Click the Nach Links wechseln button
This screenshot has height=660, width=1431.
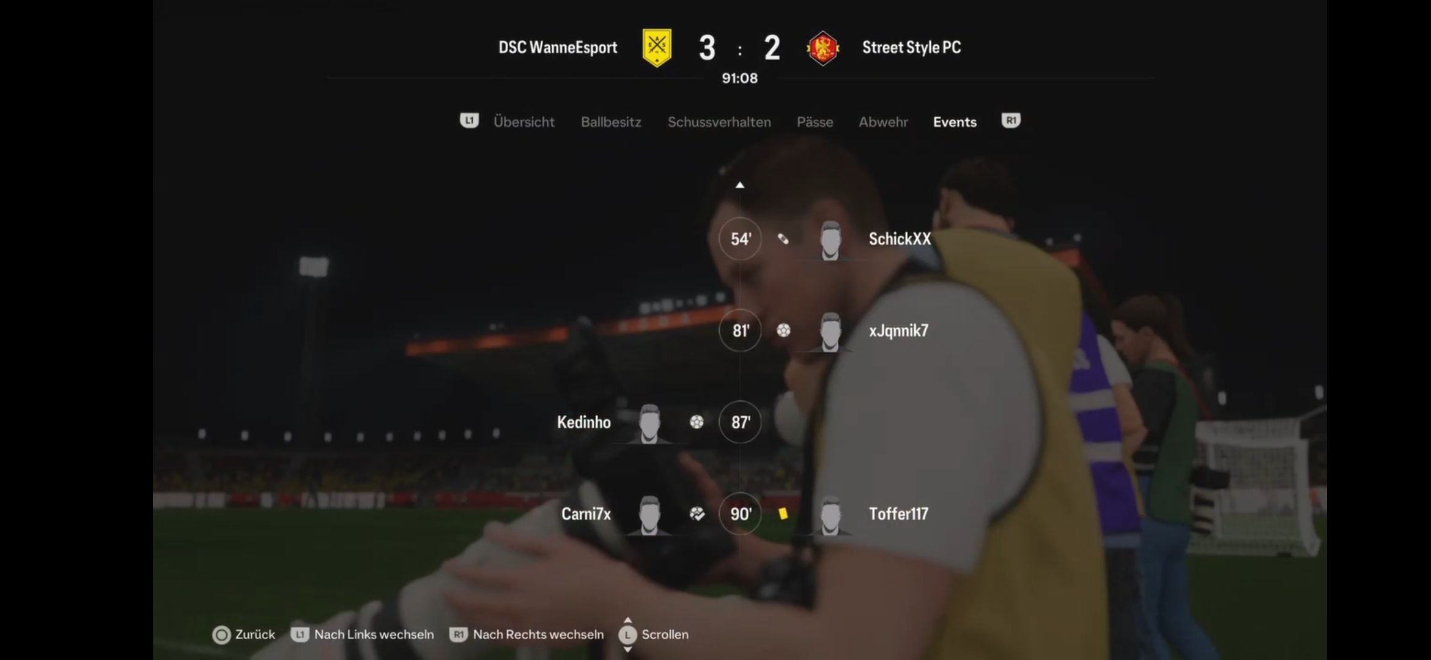click(363, 635)
